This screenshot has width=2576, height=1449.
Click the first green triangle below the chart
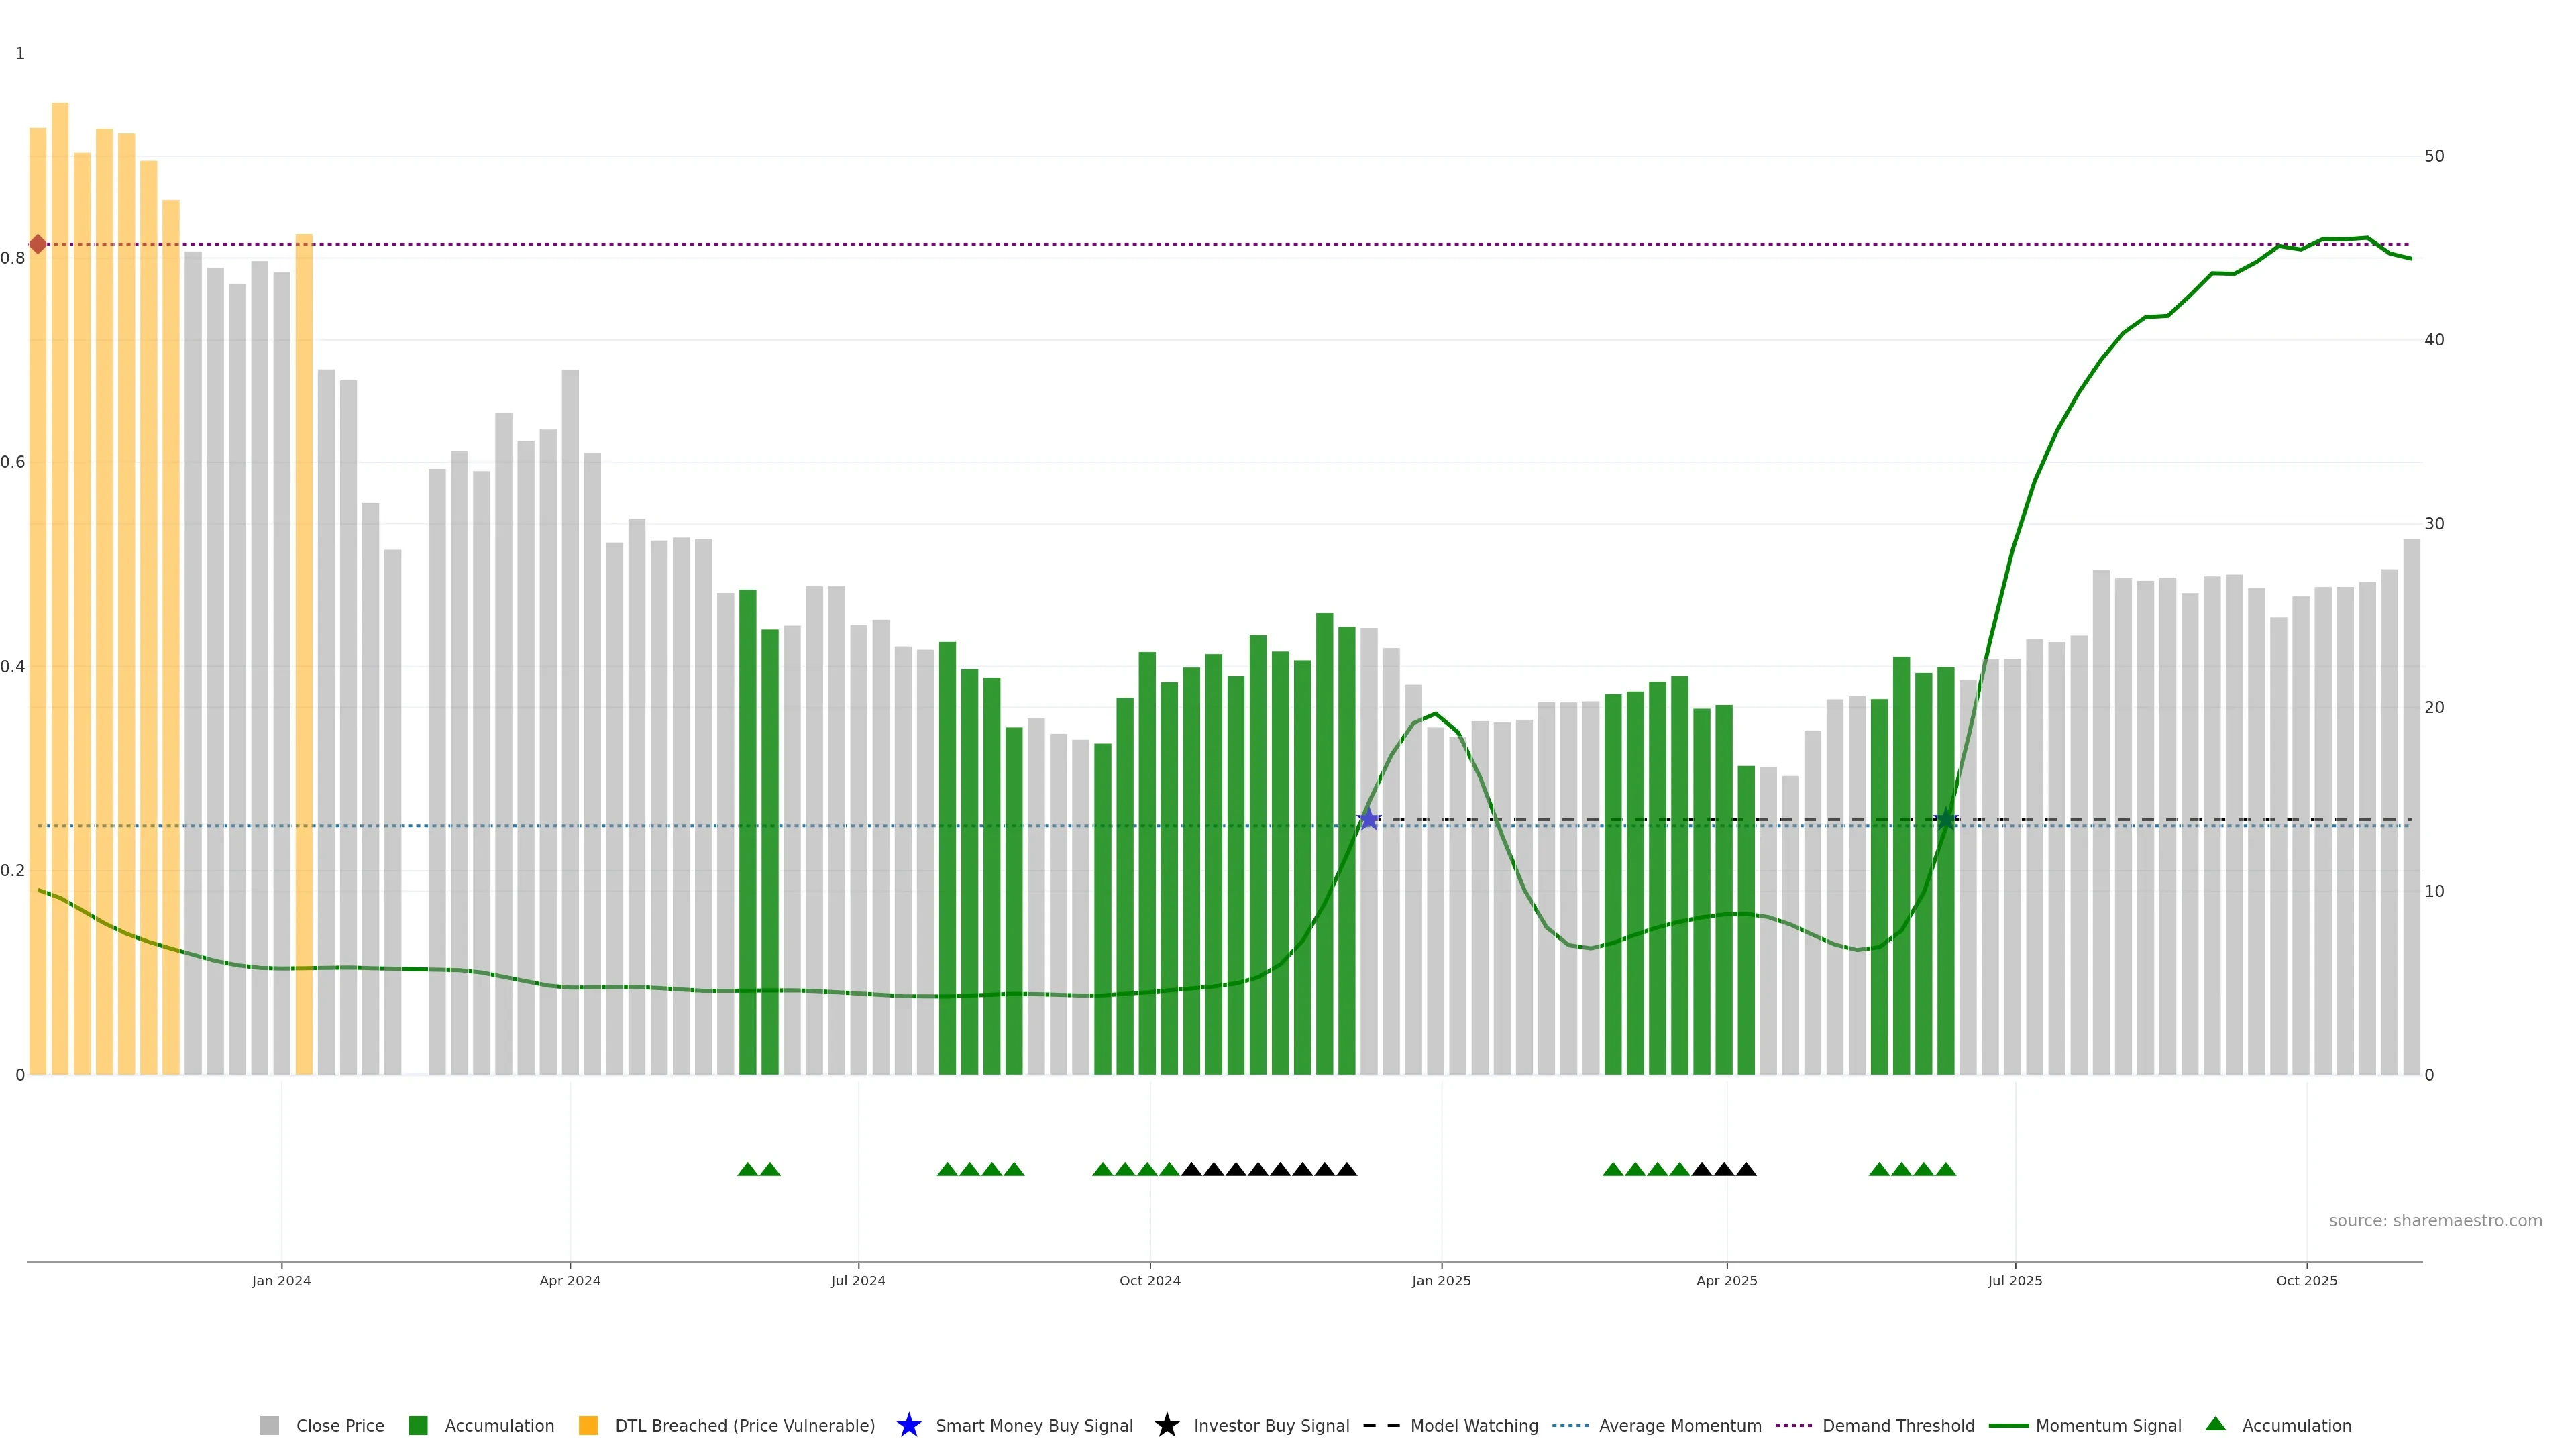747,1169
